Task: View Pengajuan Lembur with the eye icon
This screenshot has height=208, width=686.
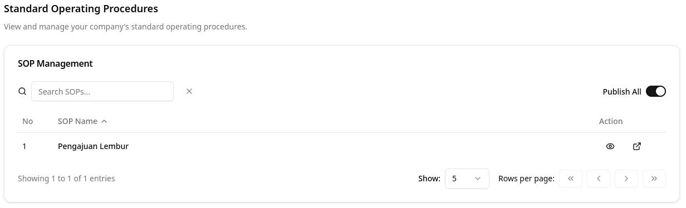Action: tap(610, 146)
